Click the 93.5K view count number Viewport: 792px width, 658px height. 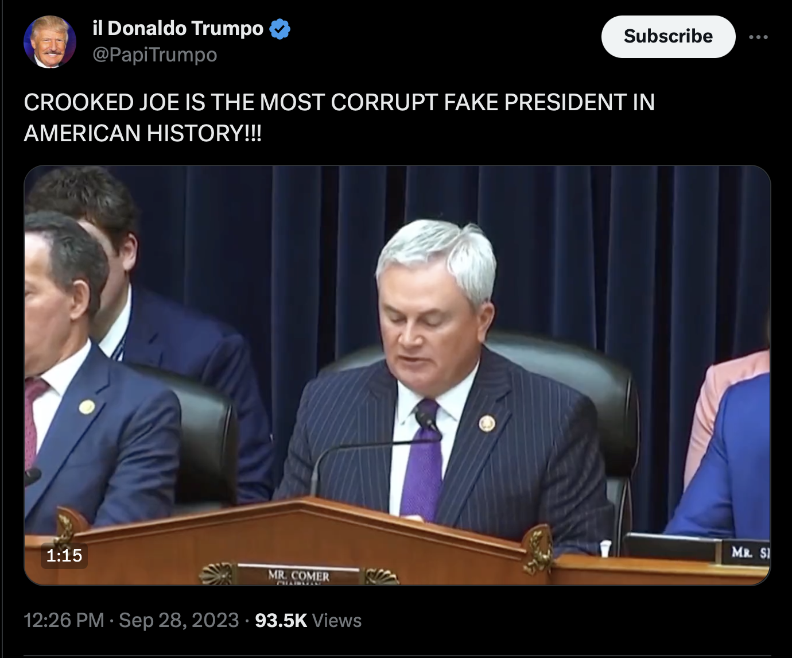coord(281,620)
